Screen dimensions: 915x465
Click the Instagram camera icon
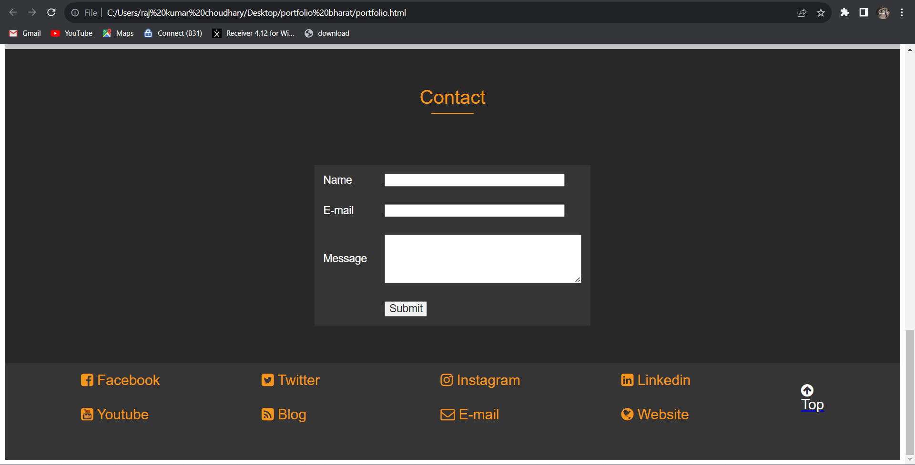coord(447,380)
